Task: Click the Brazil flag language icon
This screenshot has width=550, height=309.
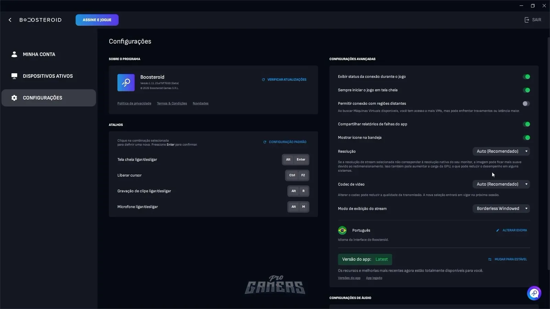Action: tap(342, 230)
